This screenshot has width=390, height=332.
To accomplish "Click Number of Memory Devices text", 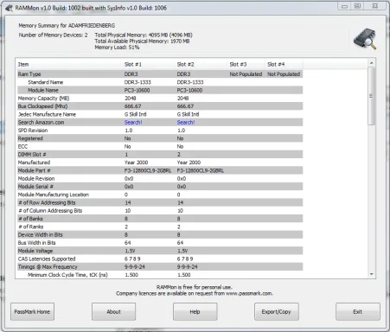I will tap(53, 35).
